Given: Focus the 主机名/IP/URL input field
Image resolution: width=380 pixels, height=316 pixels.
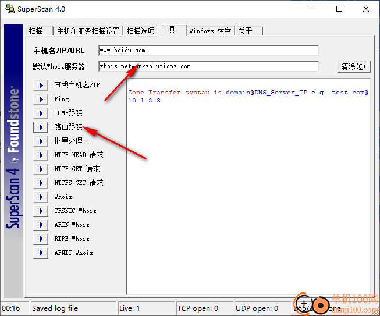Looking at the screenshot, I should (208, 51).
